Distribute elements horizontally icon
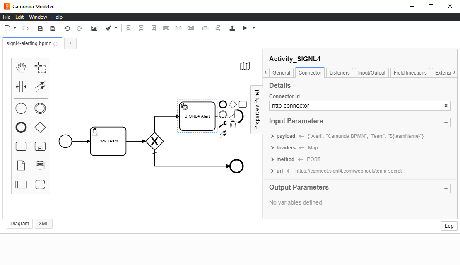The height and width of the screenshot is (265, 460). pos(205,28)
